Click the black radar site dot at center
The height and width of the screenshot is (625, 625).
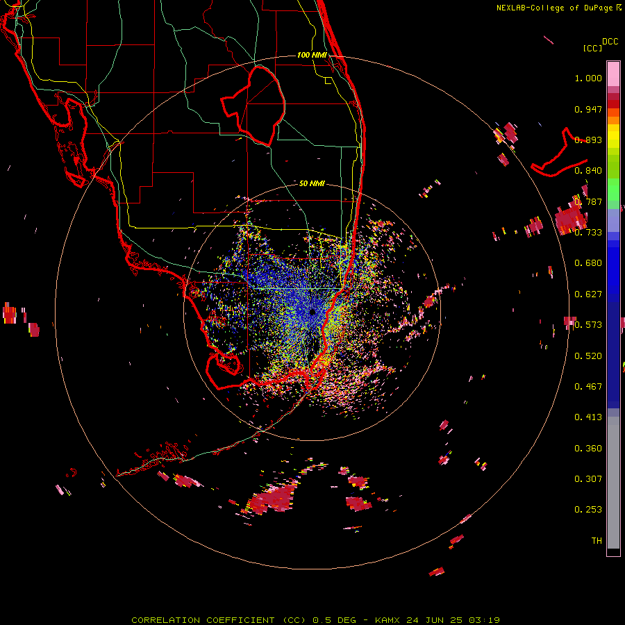(312, 312)
